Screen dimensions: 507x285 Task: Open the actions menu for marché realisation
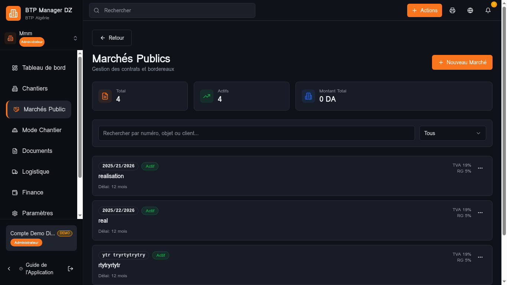(480, 168)
